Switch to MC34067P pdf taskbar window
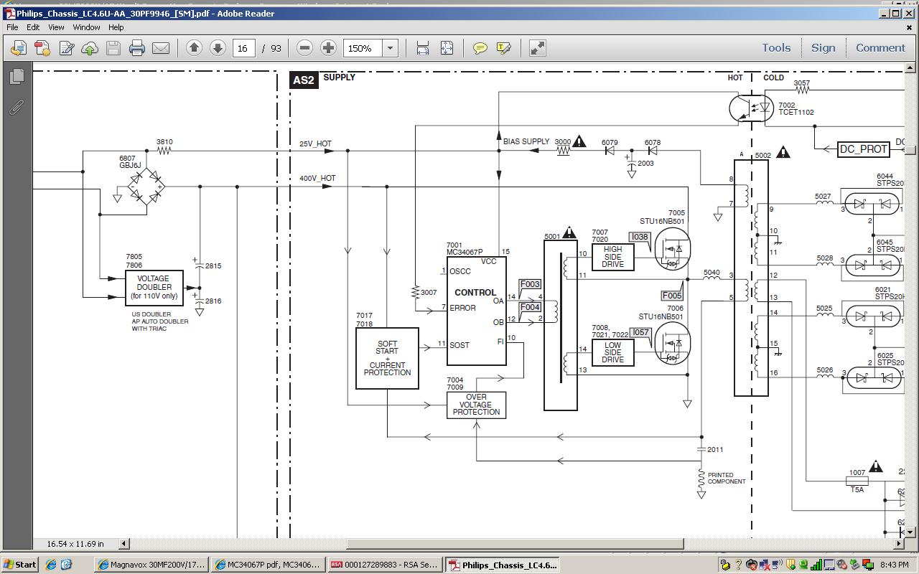 pos(269,565)
